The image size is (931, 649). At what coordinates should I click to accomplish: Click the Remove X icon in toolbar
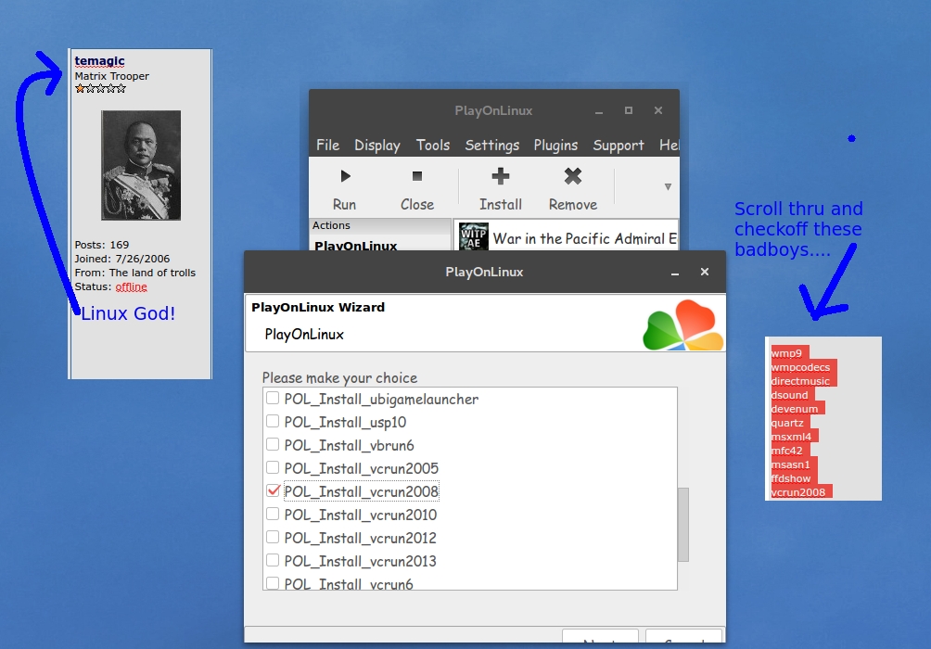click(x=573, y=176)
